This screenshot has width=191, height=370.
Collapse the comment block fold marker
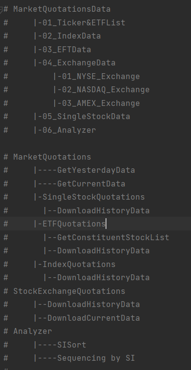(1, 10)
